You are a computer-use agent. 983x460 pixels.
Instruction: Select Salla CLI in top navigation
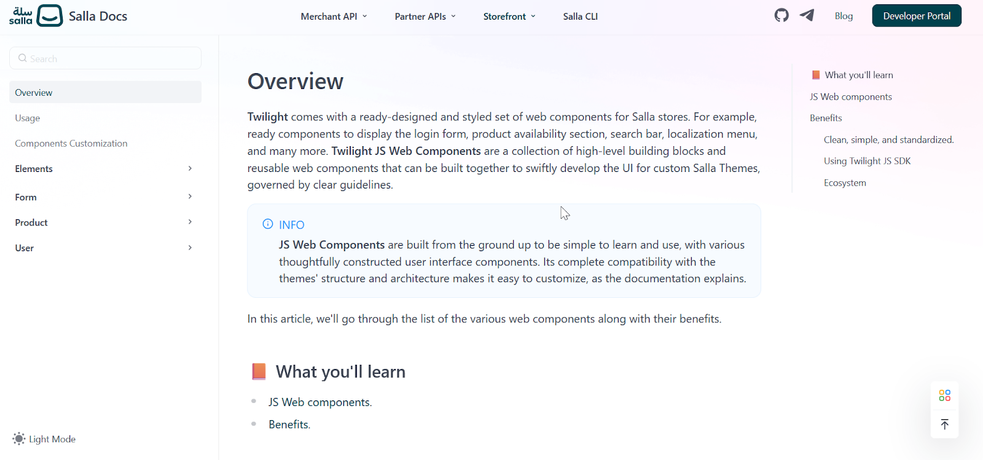[580, 17]
